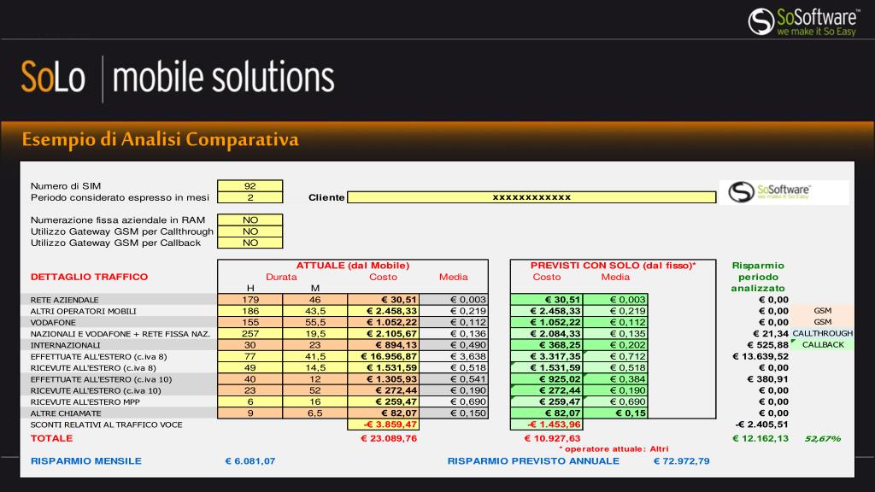Viewport: 875px width, 492px height.
Task: Select the predicted cost cell € 2.084,33
Action: pos(546,334)
